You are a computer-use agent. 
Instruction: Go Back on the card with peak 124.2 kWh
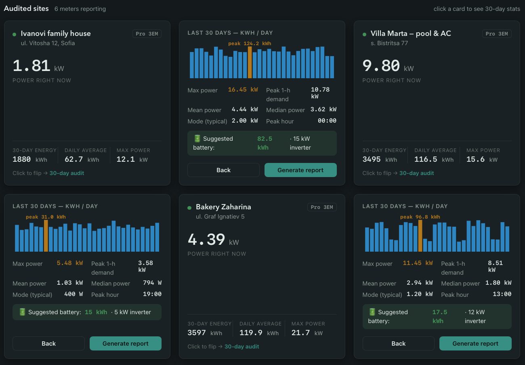tap(223, 170)
